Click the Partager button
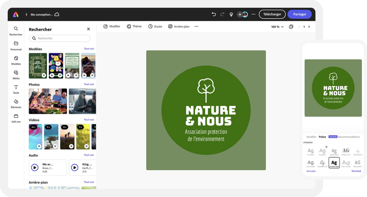 coord(299,14)
